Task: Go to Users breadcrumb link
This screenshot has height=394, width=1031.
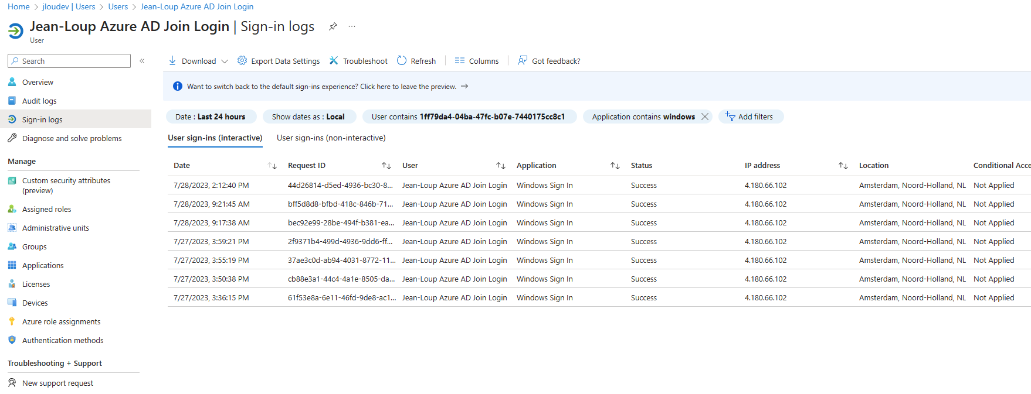Action: pos(118,6)
